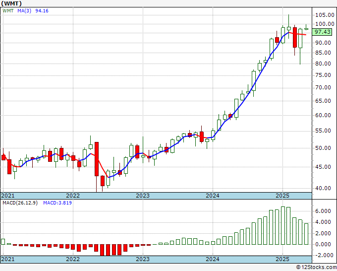Click the 6.000 MACD axis label
Image resolution: width=337 pixels, height=271 pixels.
pyautogui.click(x=323, y=211)
